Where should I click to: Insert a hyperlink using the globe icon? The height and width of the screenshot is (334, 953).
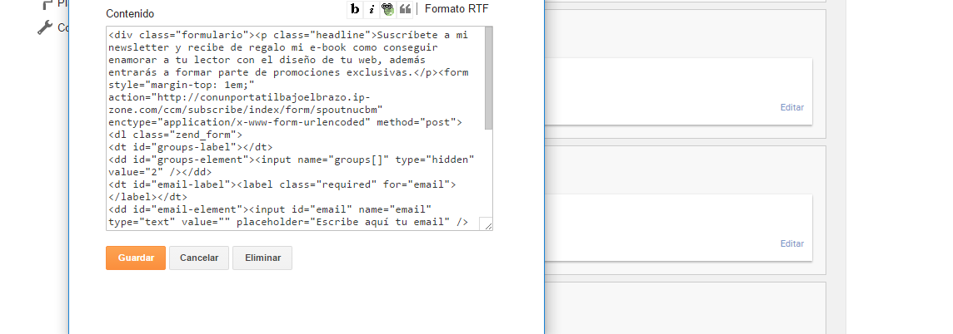point(388,9)
